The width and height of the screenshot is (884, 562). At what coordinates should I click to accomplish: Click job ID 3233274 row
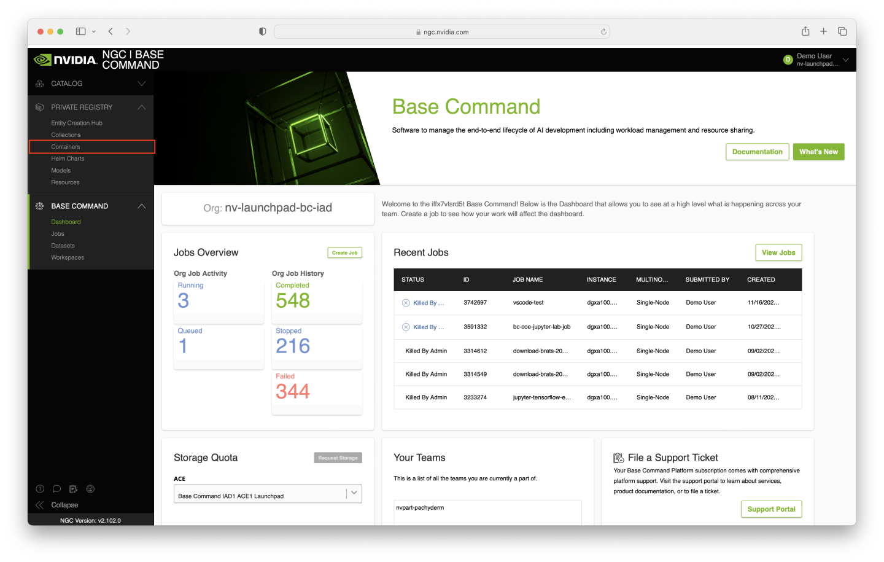598,397
